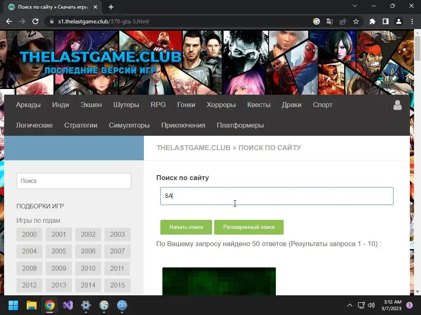Open the Симуляторы category

129,125
